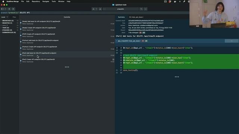The image size is (239, 134).
Task: Click the parent commit hash link
Action: tap(146, 30)
